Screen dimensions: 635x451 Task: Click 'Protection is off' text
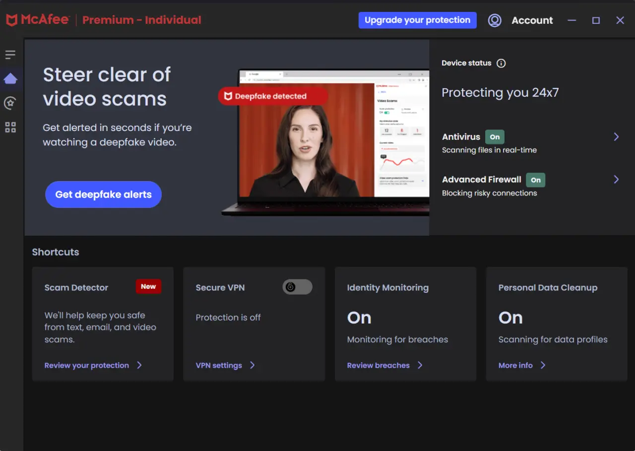pyautogui.click(x=228, y=318)
